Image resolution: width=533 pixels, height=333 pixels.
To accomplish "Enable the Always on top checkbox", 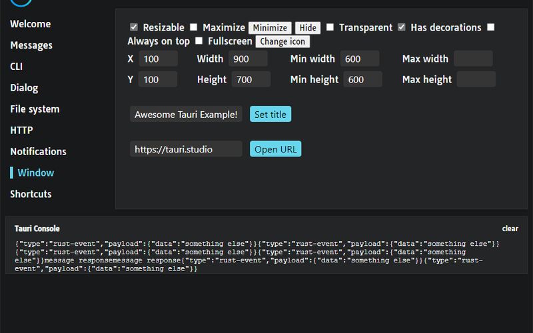I will 490,27.
